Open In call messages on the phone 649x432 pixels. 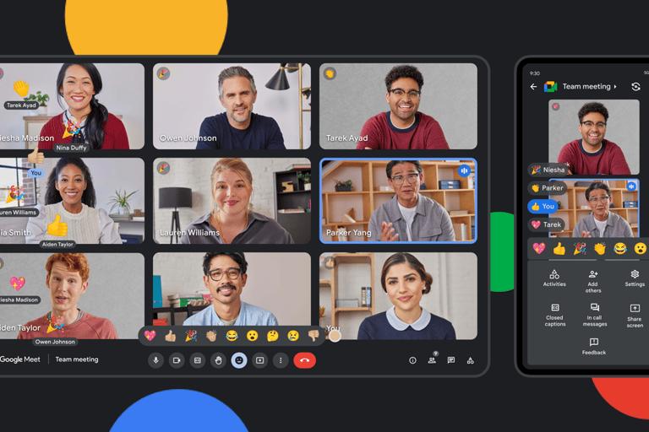pos(595,315)
